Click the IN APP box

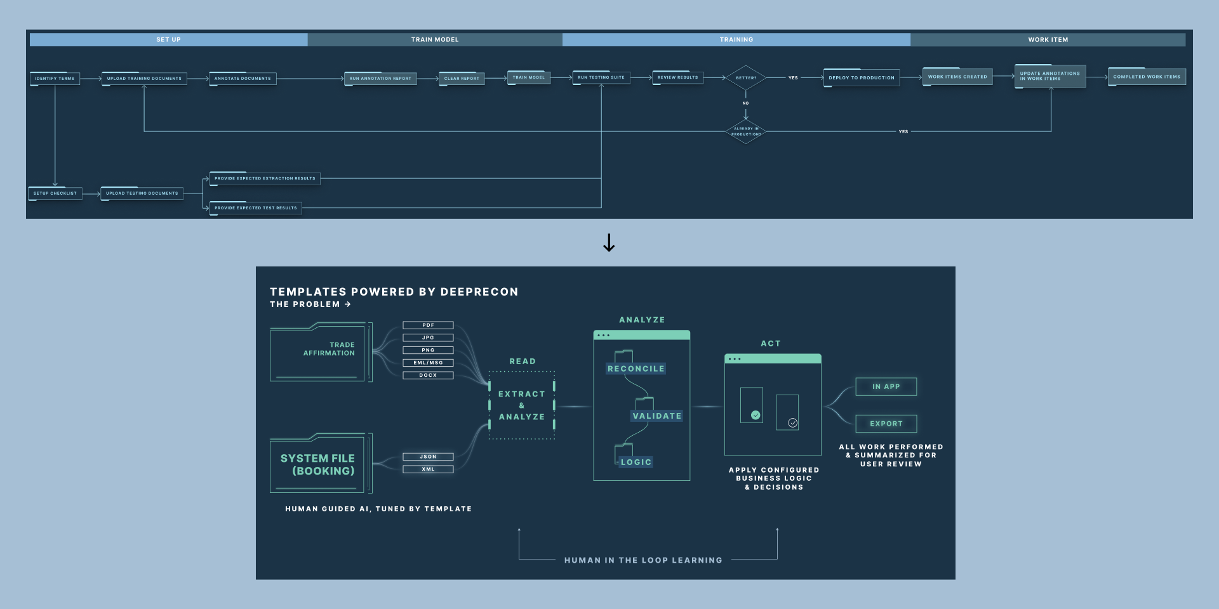point(886,386)
